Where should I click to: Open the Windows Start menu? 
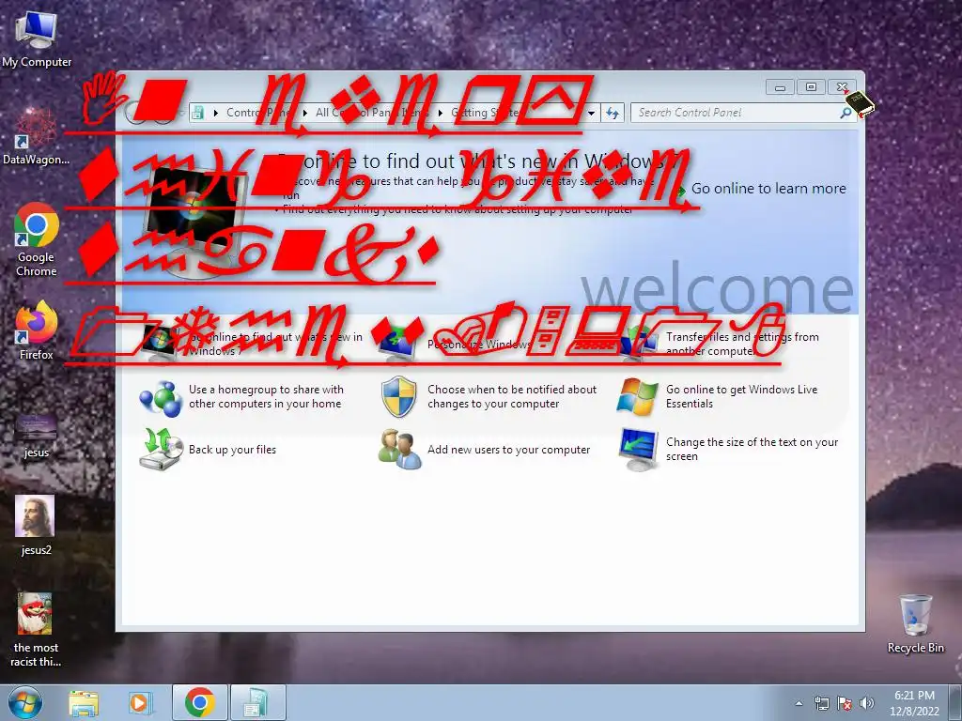[25, 702]
